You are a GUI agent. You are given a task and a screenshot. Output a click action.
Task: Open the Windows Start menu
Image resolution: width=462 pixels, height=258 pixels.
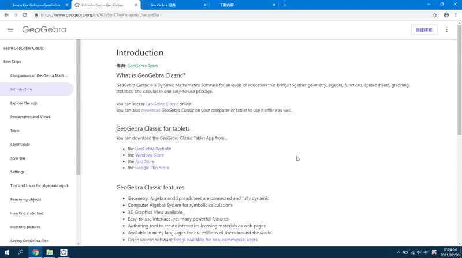pos(7,252)
